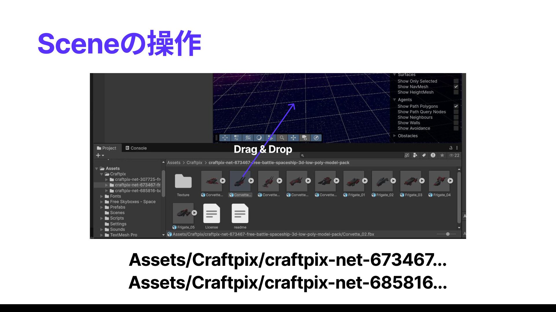
Task: Click the move/pan overlay tool icon
Action: [x=225, y=138]
